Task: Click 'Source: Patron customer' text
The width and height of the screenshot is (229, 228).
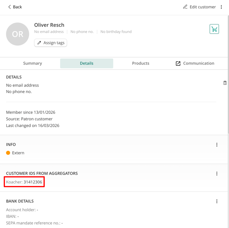Action: coord(29,119)
